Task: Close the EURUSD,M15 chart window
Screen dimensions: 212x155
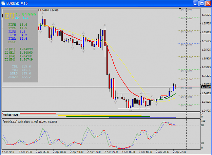Action: click(208, 3)
